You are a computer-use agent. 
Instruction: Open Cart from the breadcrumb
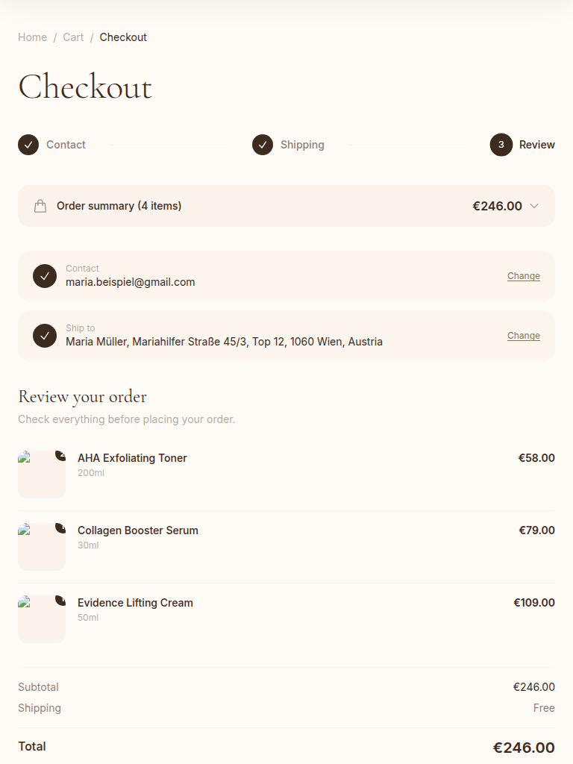click(x=73, y=37)
